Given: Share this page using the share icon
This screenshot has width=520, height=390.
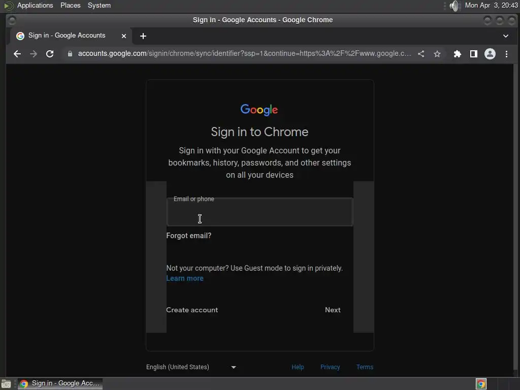Looking at the screenshot, I should (421, 54).
